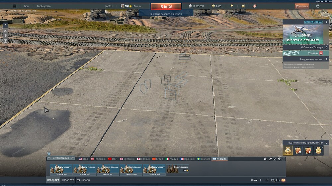Open Все неактивные предметы (38) list
Screen dimensions: 332x186
click(x=306, y=143)
